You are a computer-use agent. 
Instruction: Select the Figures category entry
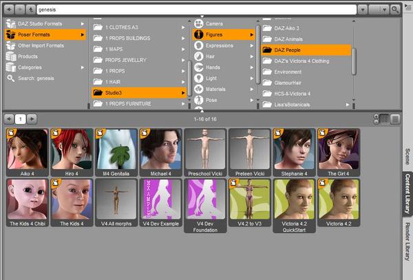(x=224, y=34)
